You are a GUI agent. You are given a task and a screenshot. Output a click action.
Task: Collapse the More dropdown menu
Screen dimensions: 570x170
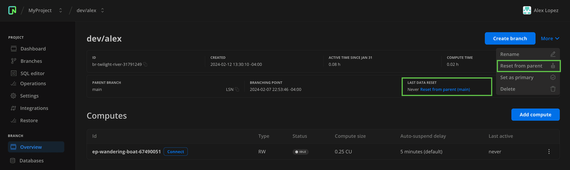tap(550, 39)
